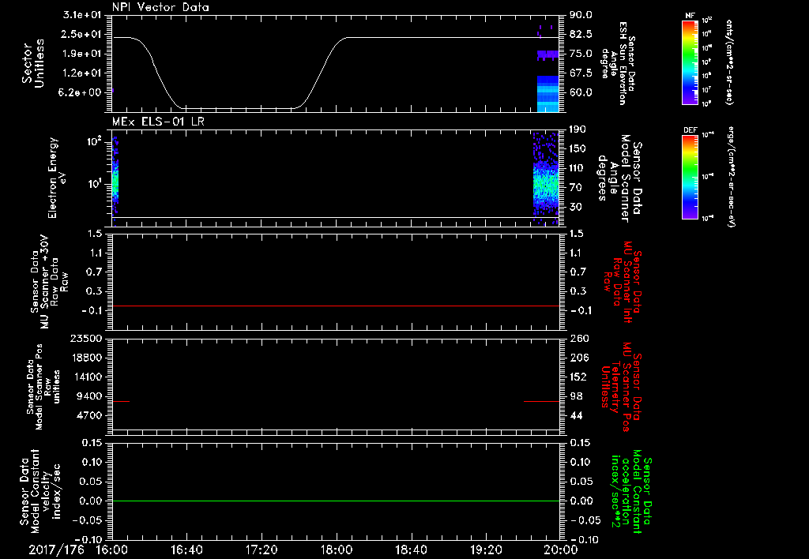Click the 23500 scanner position tick
This screenshot has height=559, width=809.
pos(86,338)
